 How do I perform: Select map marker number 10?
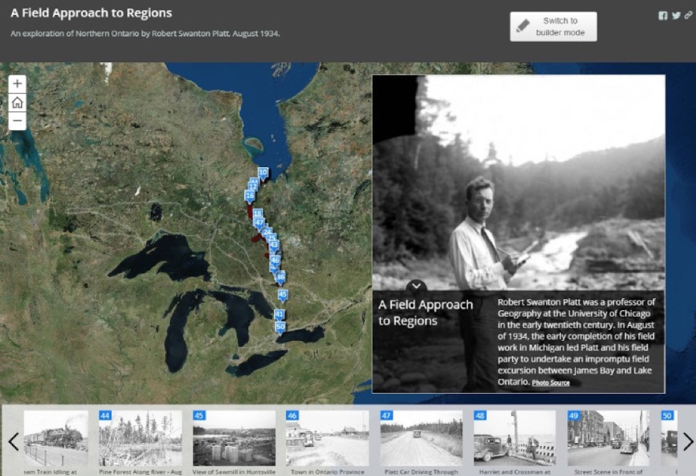263,173
